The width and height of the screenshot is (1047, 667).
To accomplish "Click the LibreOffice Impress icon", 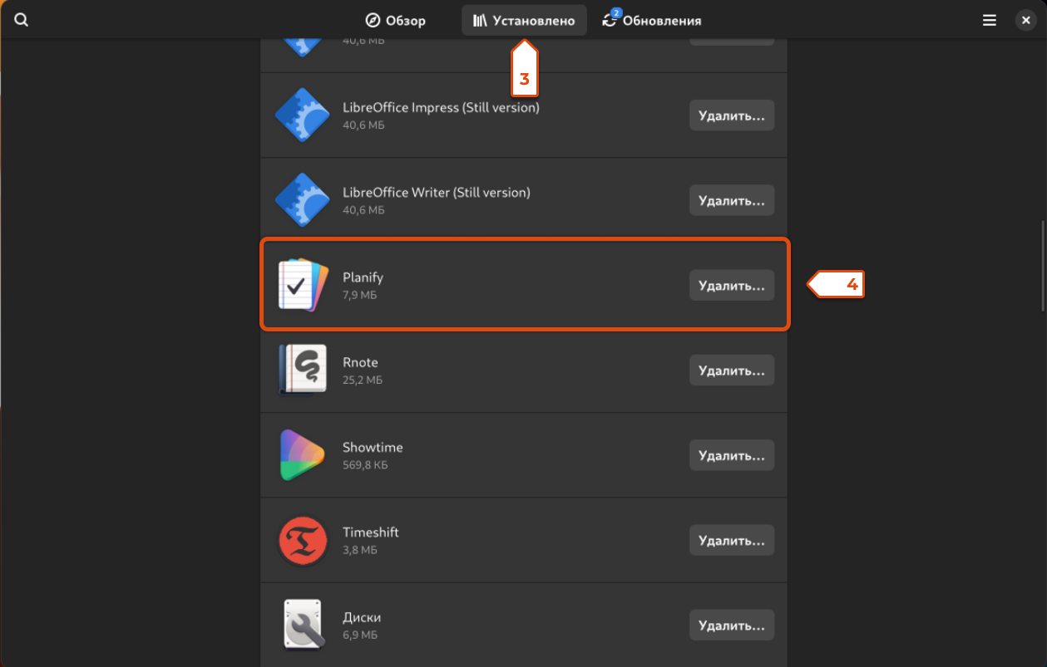I will 303,115.
